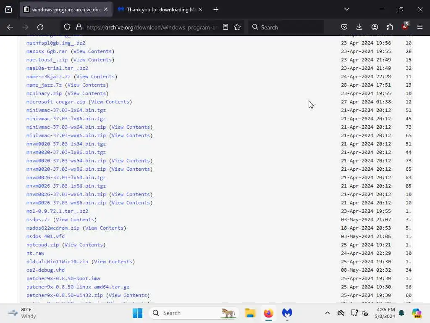Open Windows Start menu
Viewport: 430px width, 323px height.
coord(137,313)
